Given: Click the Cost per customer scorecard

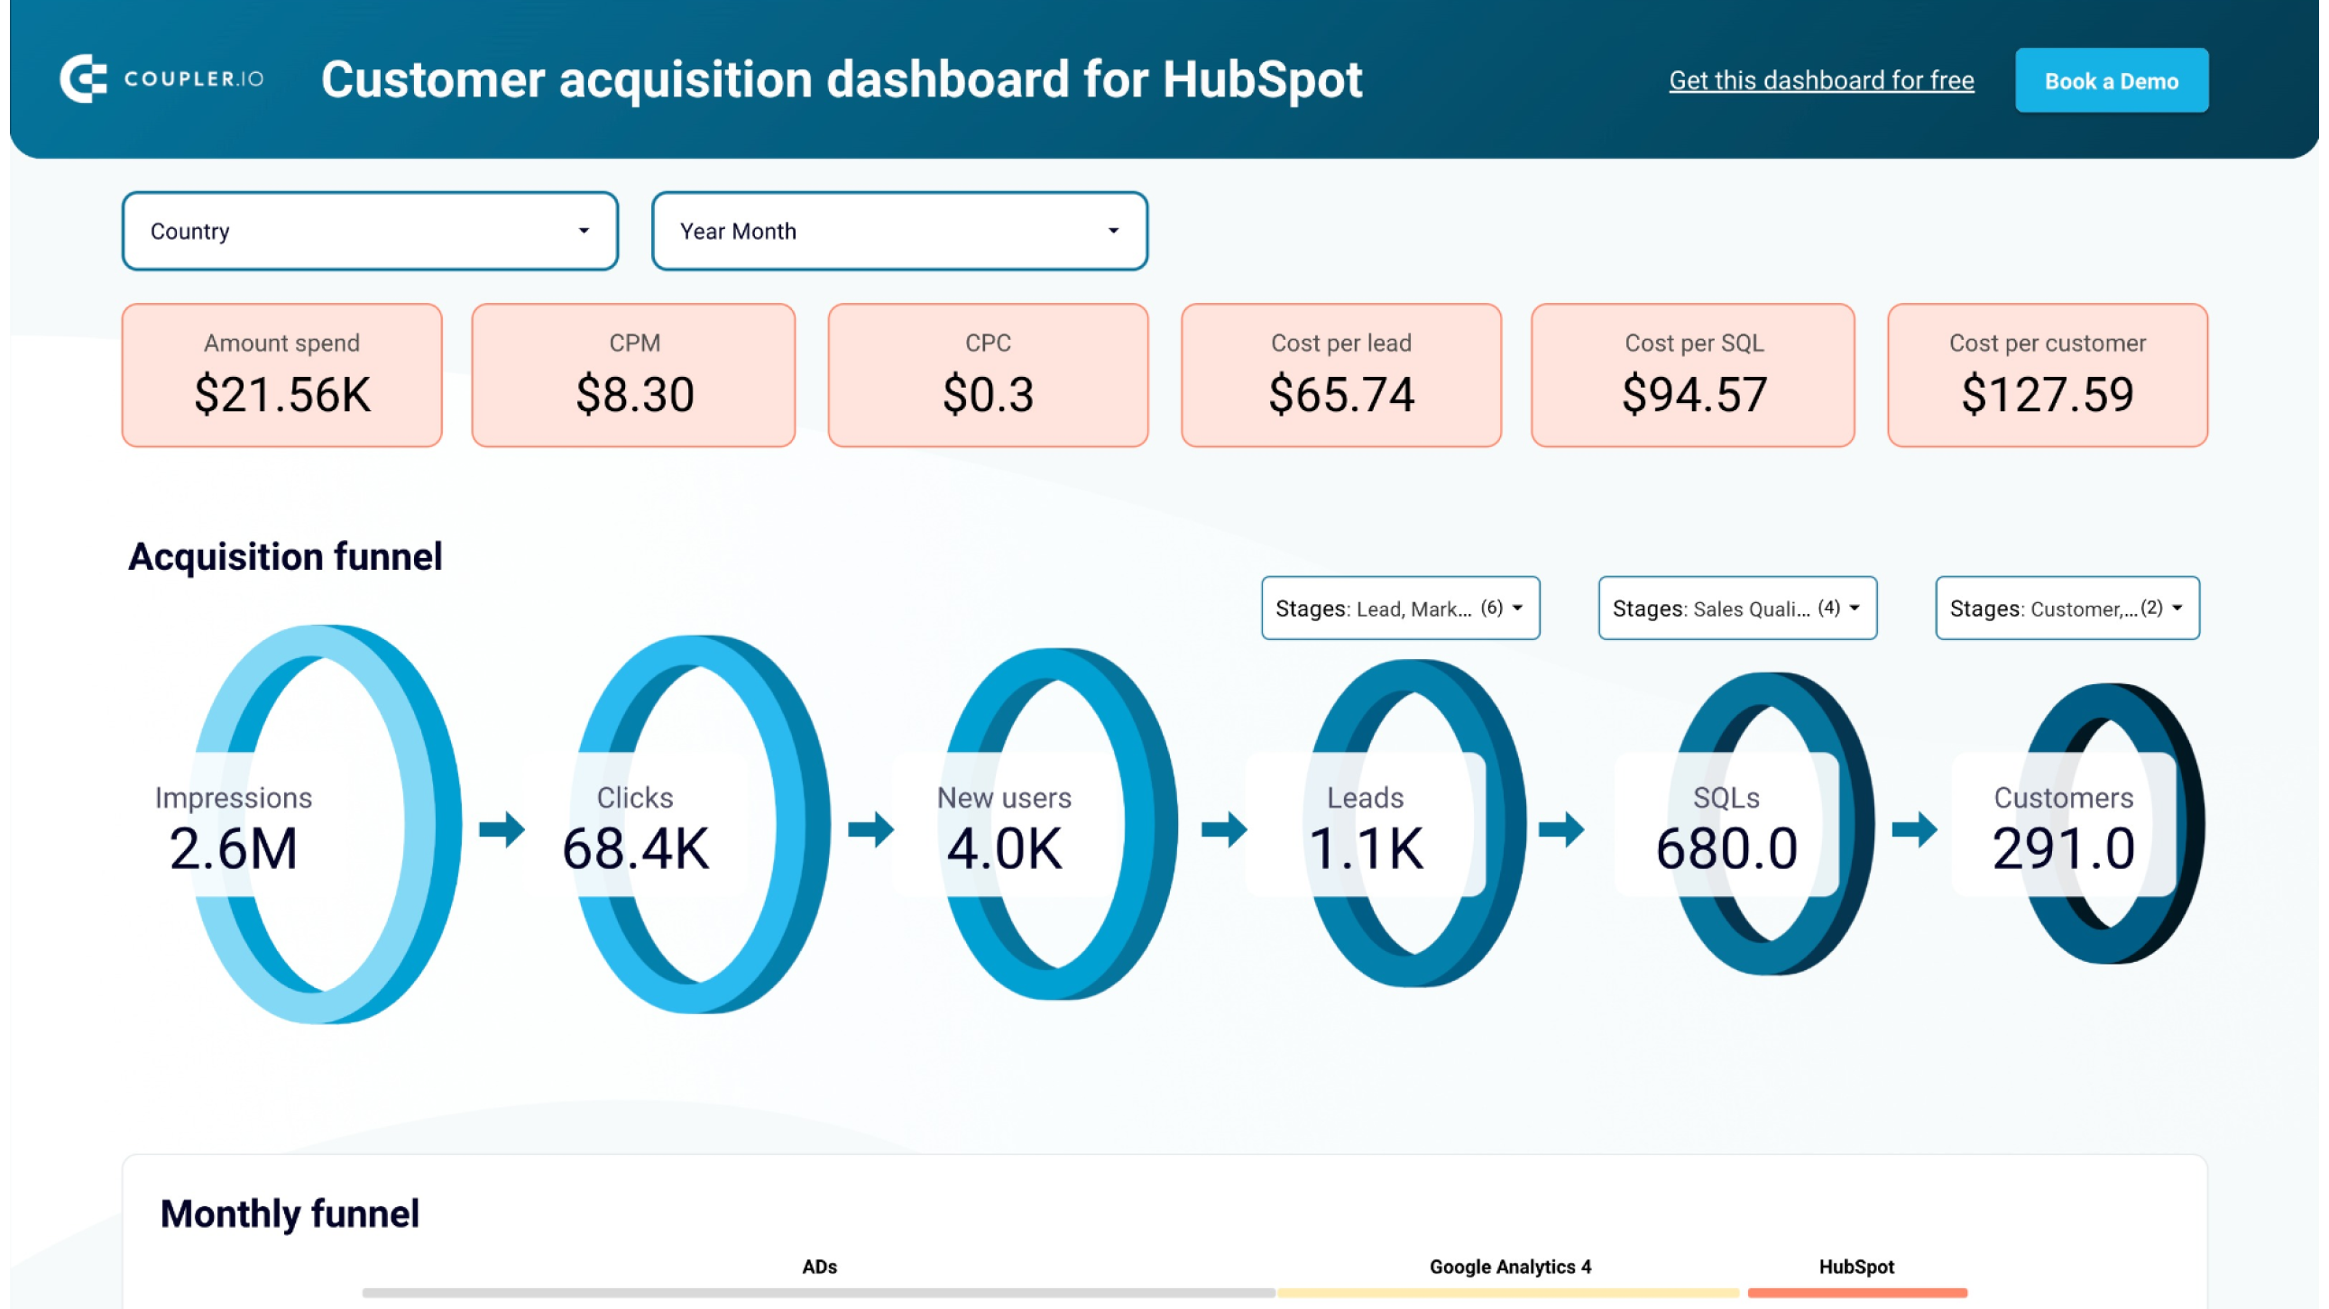Looking at the screenshot, I should point(2047,375).
